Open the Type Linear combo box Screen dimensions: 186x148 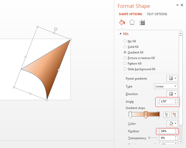coord(166,86)
